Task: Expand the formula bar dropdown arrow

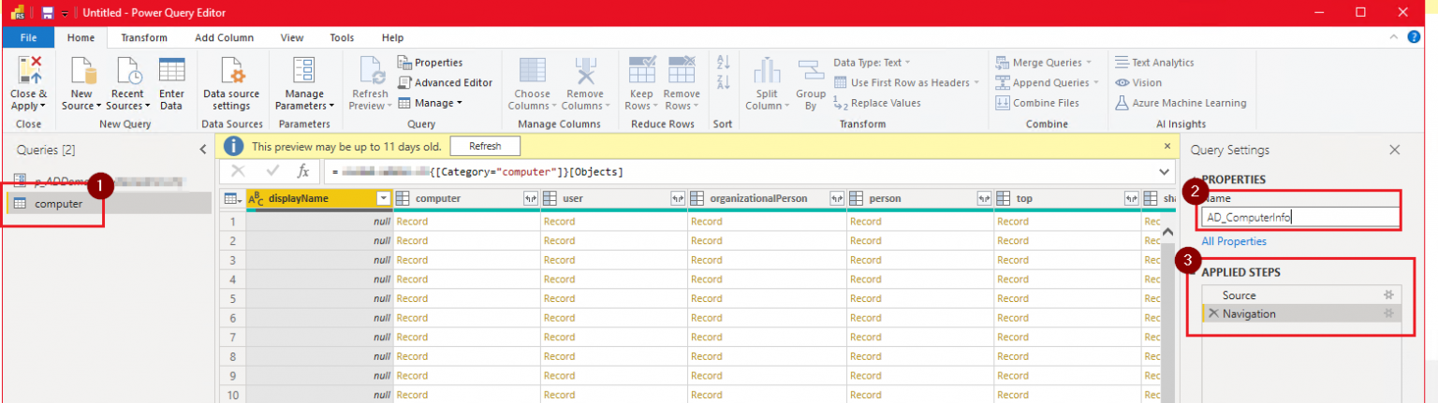Action: [x=1166, y=172]
